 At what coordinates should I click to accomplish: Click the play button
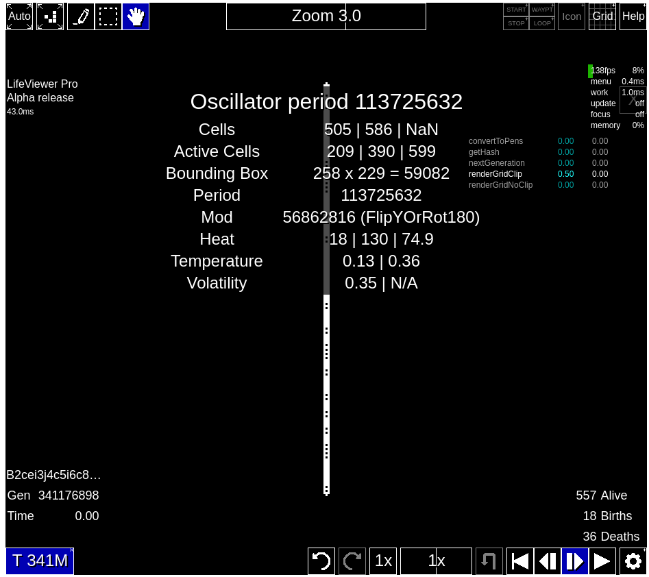tap(602, 561)
